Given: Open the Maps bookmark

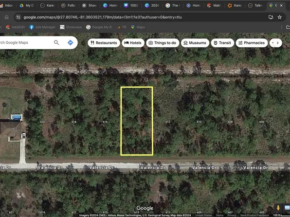Looking at the screenshot, I should click(x=138, y=27).
